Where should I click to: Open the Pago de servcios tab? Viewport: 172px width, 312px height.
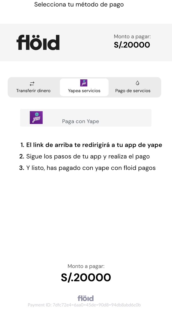[133, 87]
